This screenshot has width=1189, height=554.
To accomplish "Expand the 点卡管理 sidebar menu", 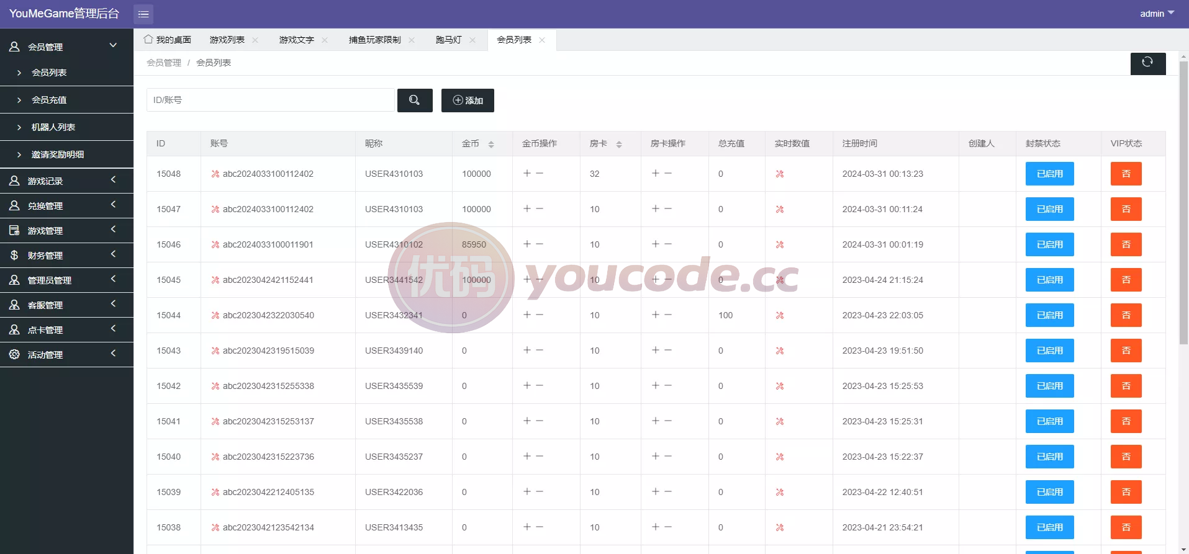I will tap(66, 329).
